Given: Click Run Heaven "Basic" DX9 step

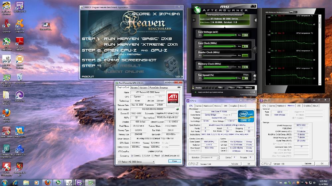Looking at the screenshot, I should click(x=138, y=39).
